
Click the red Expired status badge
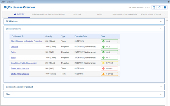(x=109, y=69)
